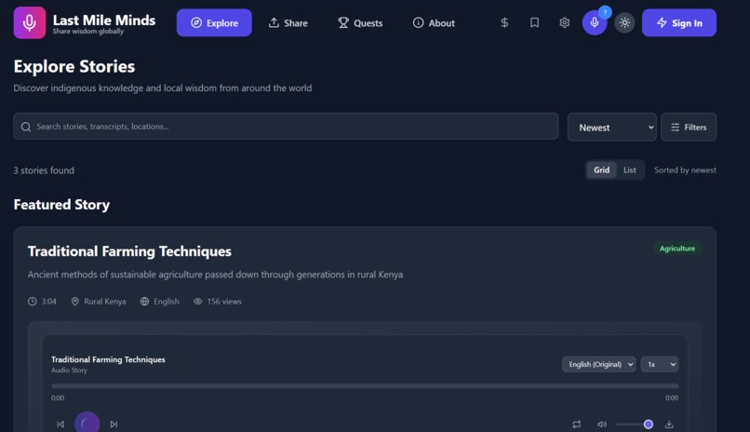Viewport: 750px width, 432px height.
Task: Open the 1x playback speed dropdown
Action: 660,364
